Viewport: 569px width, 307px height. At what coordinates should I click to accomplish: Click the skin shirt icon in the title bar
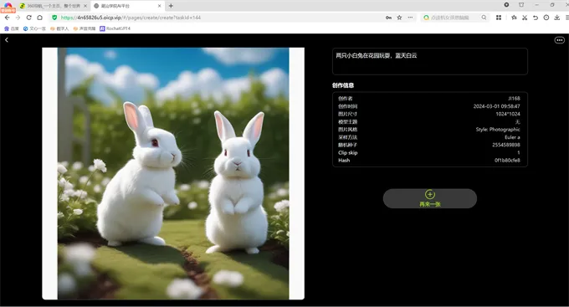coord(521,5)
